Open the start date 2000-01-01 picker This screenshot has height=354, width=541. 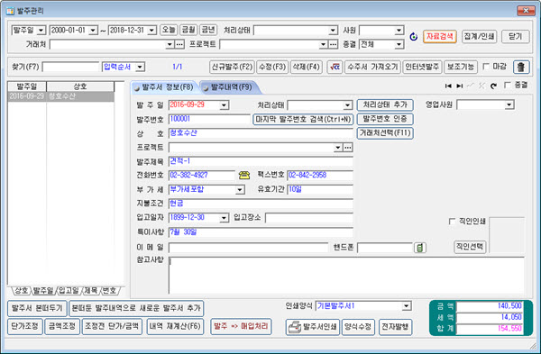tap(93, 31)
